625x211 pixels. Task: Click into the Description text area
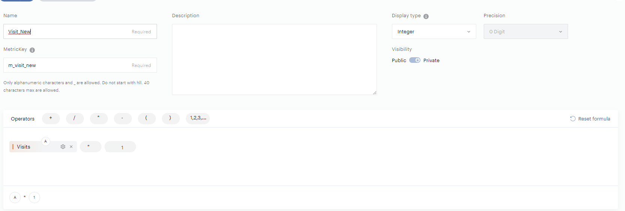[274, 59]
